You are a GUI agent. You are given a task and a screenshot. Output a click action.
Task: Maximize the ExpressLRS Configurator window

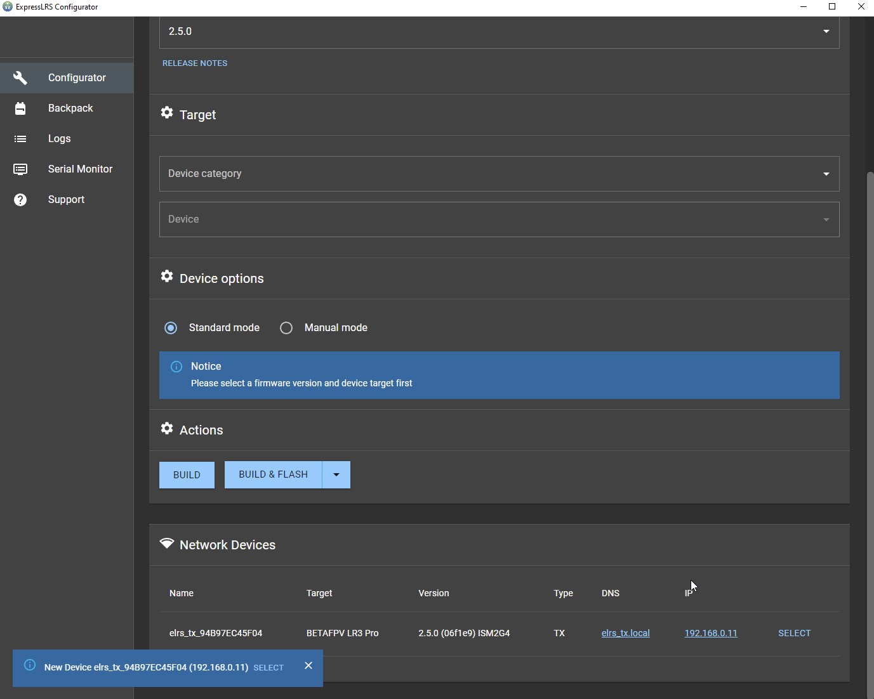(832, 7)
